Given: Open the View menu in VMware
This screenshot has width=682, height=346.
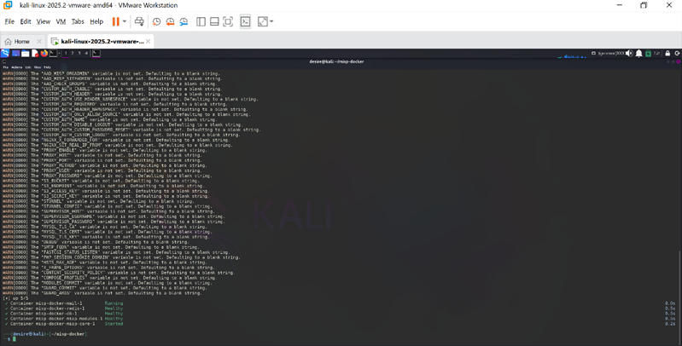Looking at the screenshot, I should point(43,21).
